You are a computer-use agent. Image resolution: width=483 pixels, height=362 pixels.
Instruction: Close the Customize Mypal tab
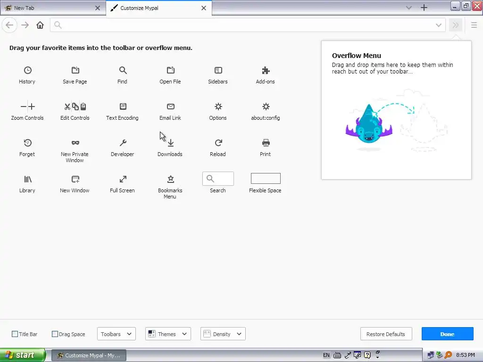pos(204,8)
